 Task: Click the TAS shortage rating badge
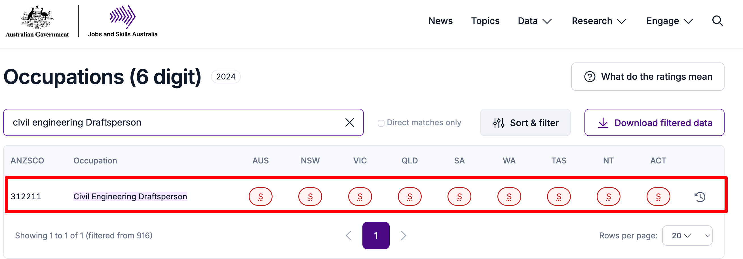click(559, 197)
